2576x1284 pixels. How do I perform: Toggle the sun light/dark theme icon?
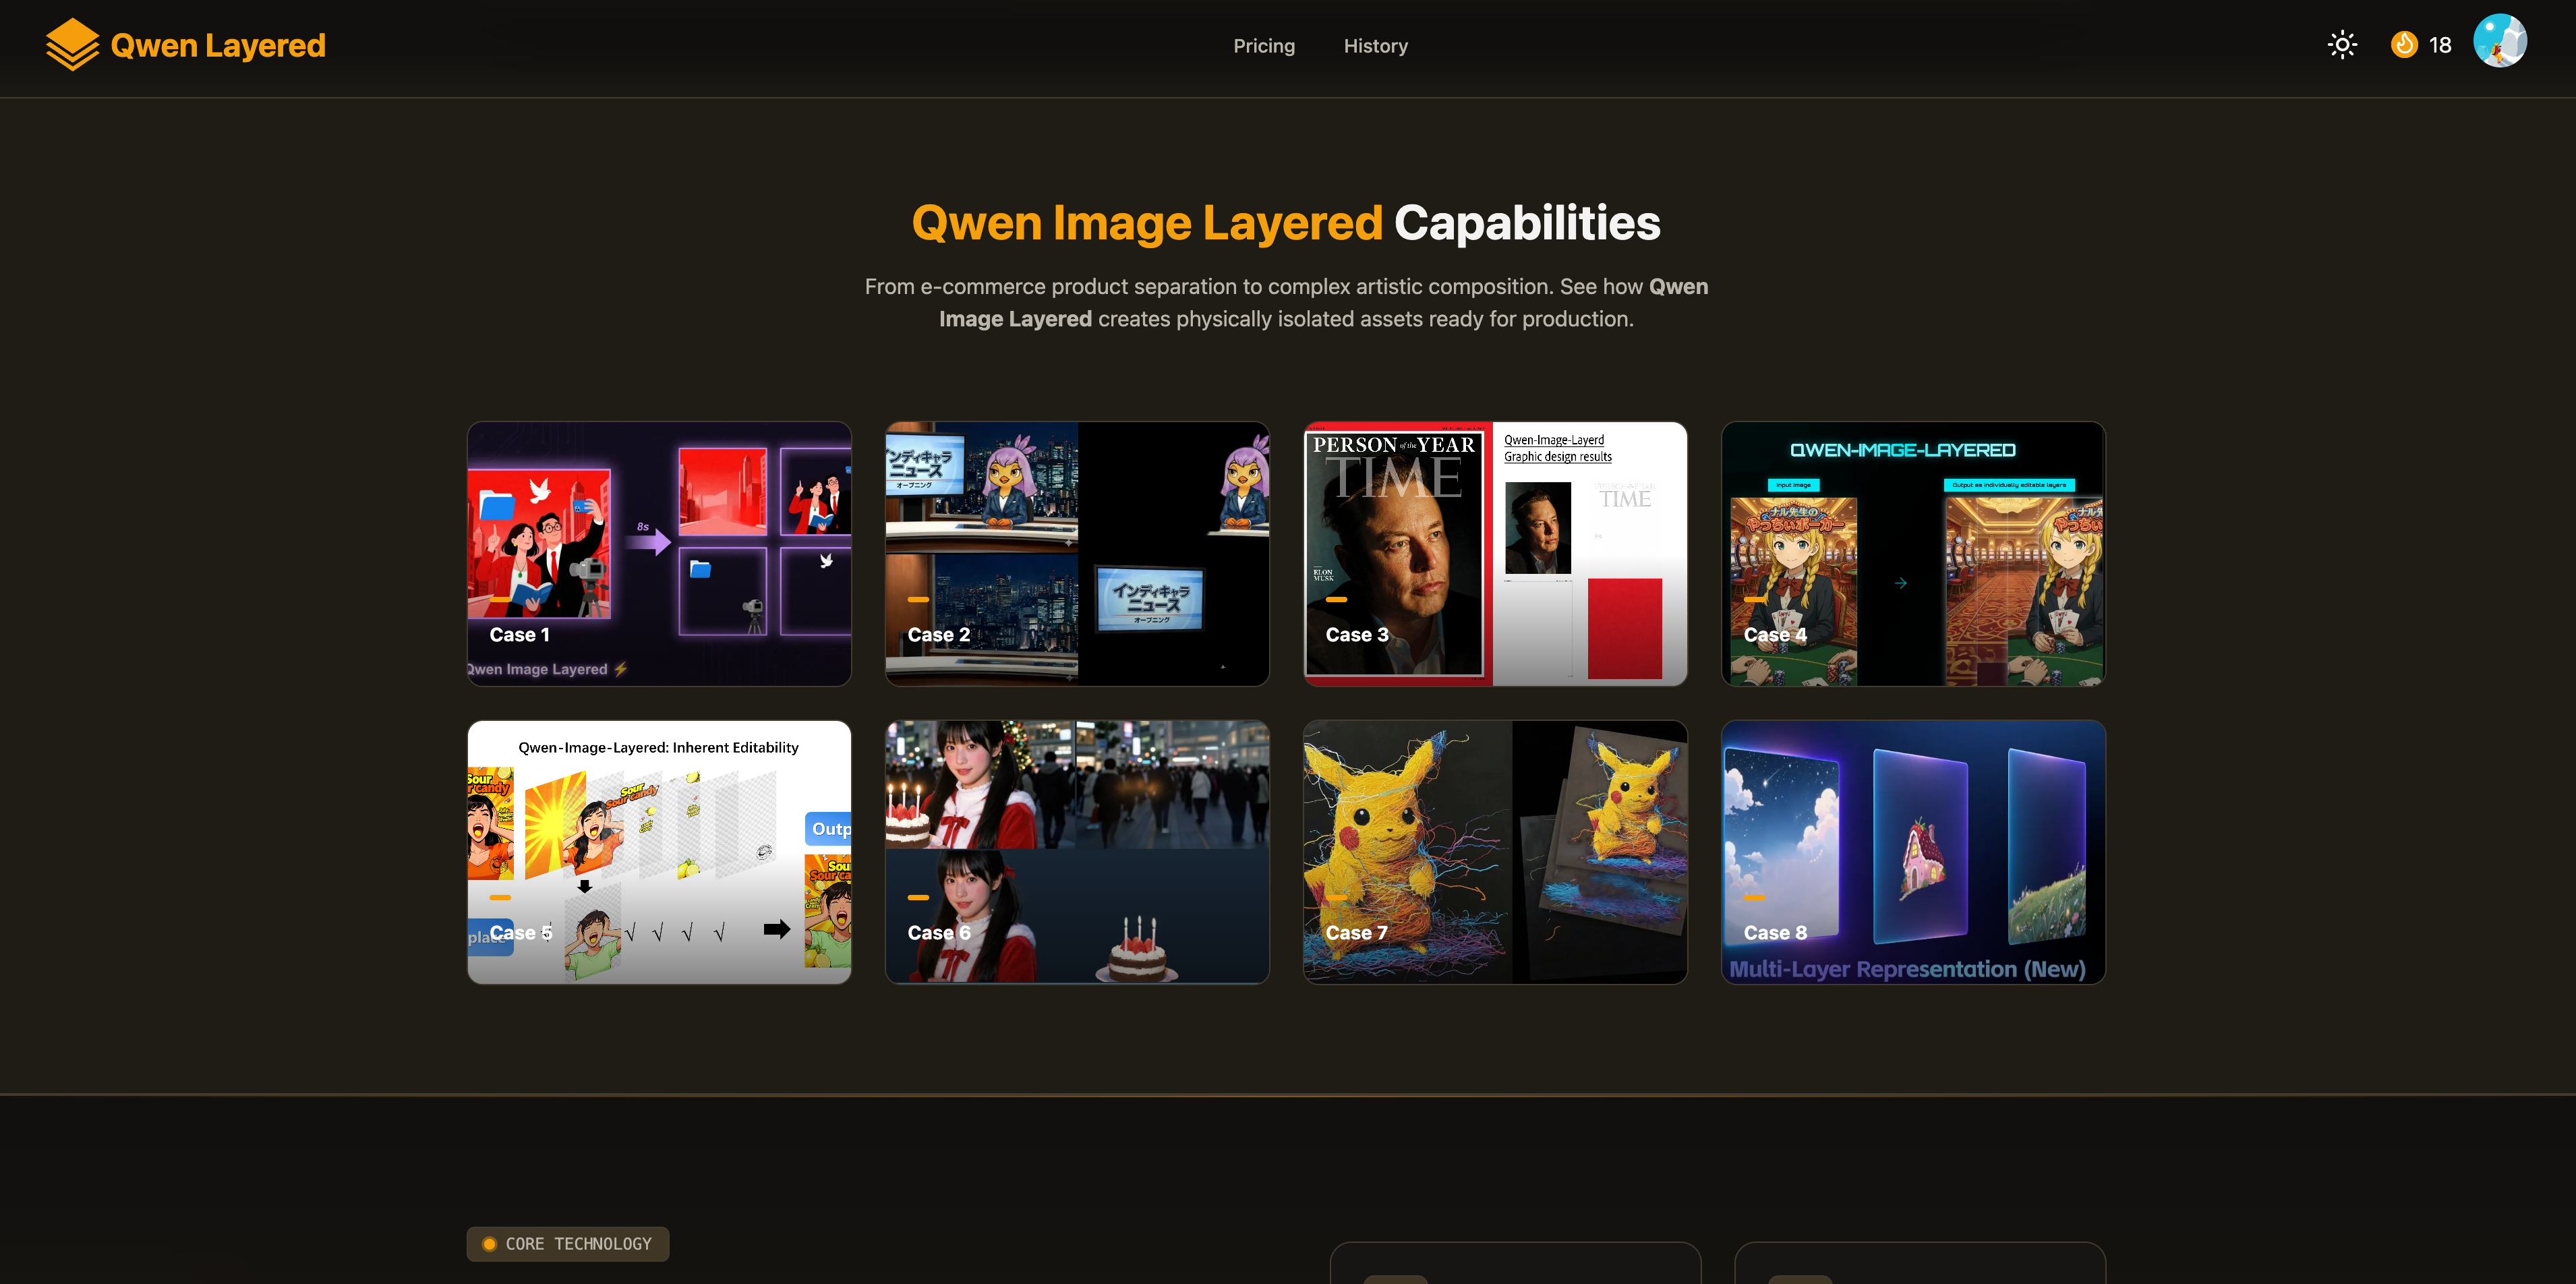coord(2342,45)
